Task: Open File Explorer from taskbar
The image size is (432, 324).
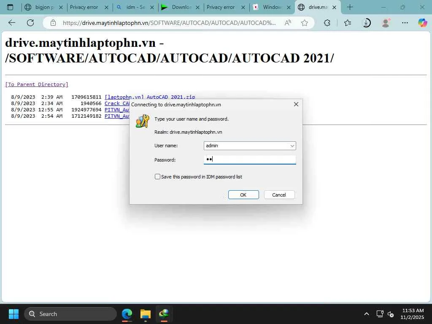Action: tap(146, 314)
